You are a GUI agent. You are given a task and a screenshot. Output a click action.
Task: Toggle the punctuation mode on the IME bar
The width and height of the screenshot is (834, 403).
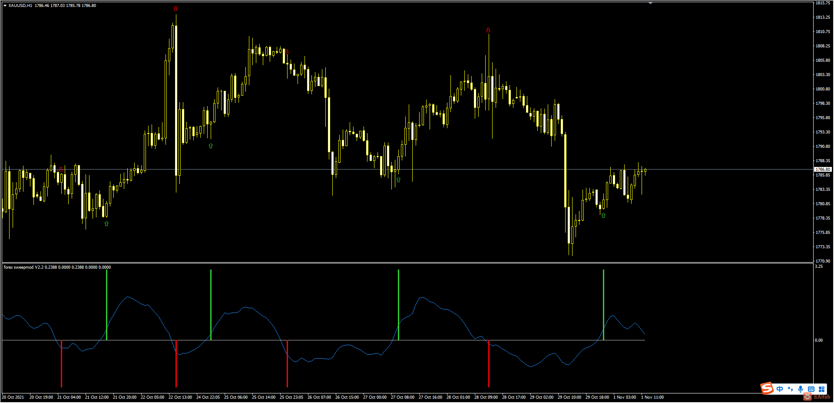[790, 389]
